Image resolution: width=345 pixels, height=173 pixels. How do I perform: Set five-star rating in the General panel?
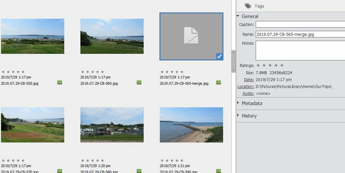coord(282,65)
